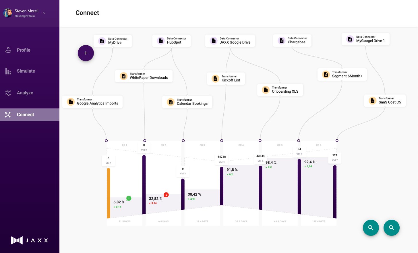The height and width of the screenshot is (253, 418).
Task: Toggle the CR 6 connection node circle
Action: [x=299, y=141]
